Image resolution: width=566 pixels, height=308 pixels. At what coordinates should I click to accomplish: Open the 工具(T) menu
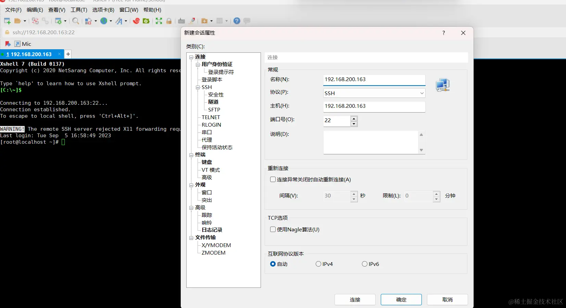[x=79, y=10]
